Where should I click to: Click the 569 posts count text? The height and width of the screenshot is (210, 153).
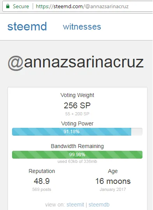[42, 189]
